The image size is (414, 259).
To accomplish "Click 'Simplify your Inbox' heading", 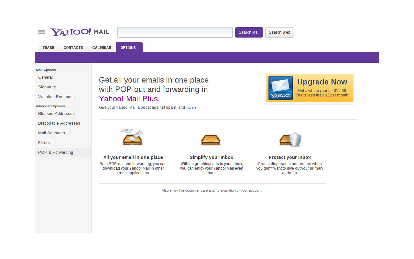I will click(212, 157).
